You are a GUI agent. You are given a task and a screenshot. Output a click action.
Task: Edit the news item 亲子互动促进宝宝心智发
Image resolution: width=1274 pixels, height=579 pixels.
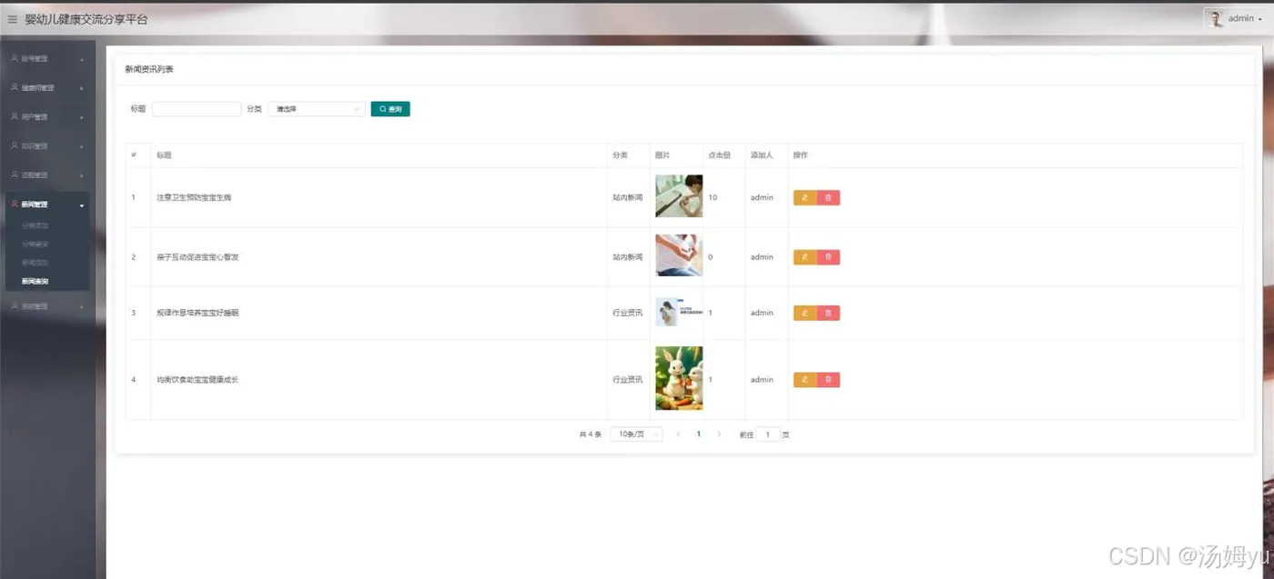(x=805, y=257)
